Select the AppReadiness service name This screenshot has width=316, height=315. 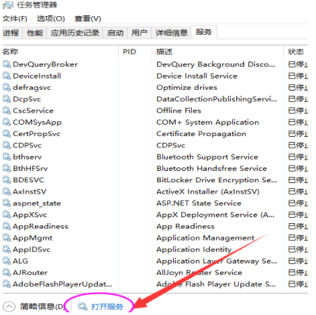coord(40,227)
